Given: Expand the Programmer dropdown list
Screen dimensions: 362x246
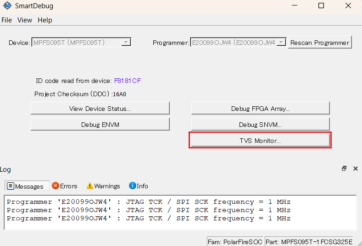Looking at the screenshot, I should point(281,43).
